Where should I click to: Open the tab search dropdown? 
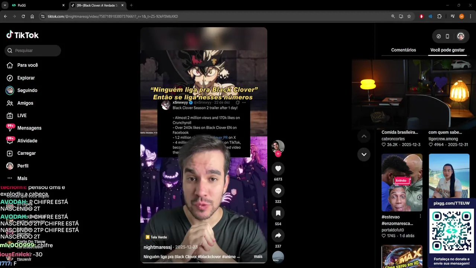click(x=5, y=5)
